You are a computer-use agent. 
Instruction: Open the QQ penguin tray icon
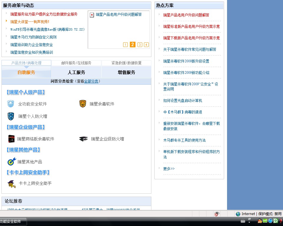260,221
